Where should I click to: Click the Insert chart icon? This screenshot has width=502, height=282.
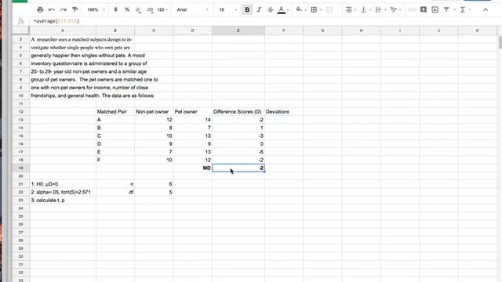pyautogui.click(x=435, y=10)
